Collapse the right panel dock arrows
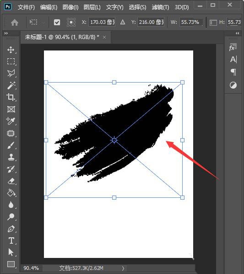The height and width of the screenshot is (274, 244). 237,33
